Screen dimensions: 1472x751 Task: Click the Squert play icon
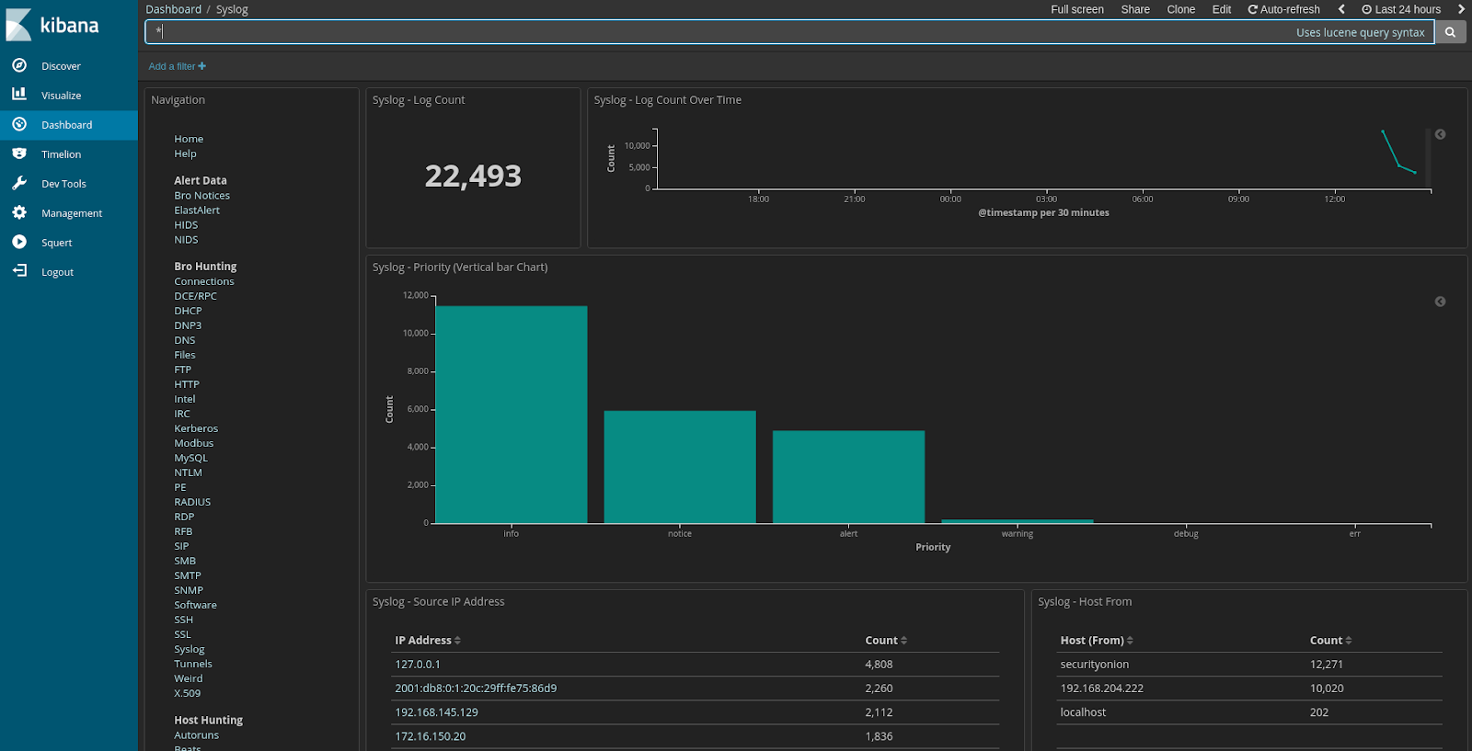click(x=19, y=242)
